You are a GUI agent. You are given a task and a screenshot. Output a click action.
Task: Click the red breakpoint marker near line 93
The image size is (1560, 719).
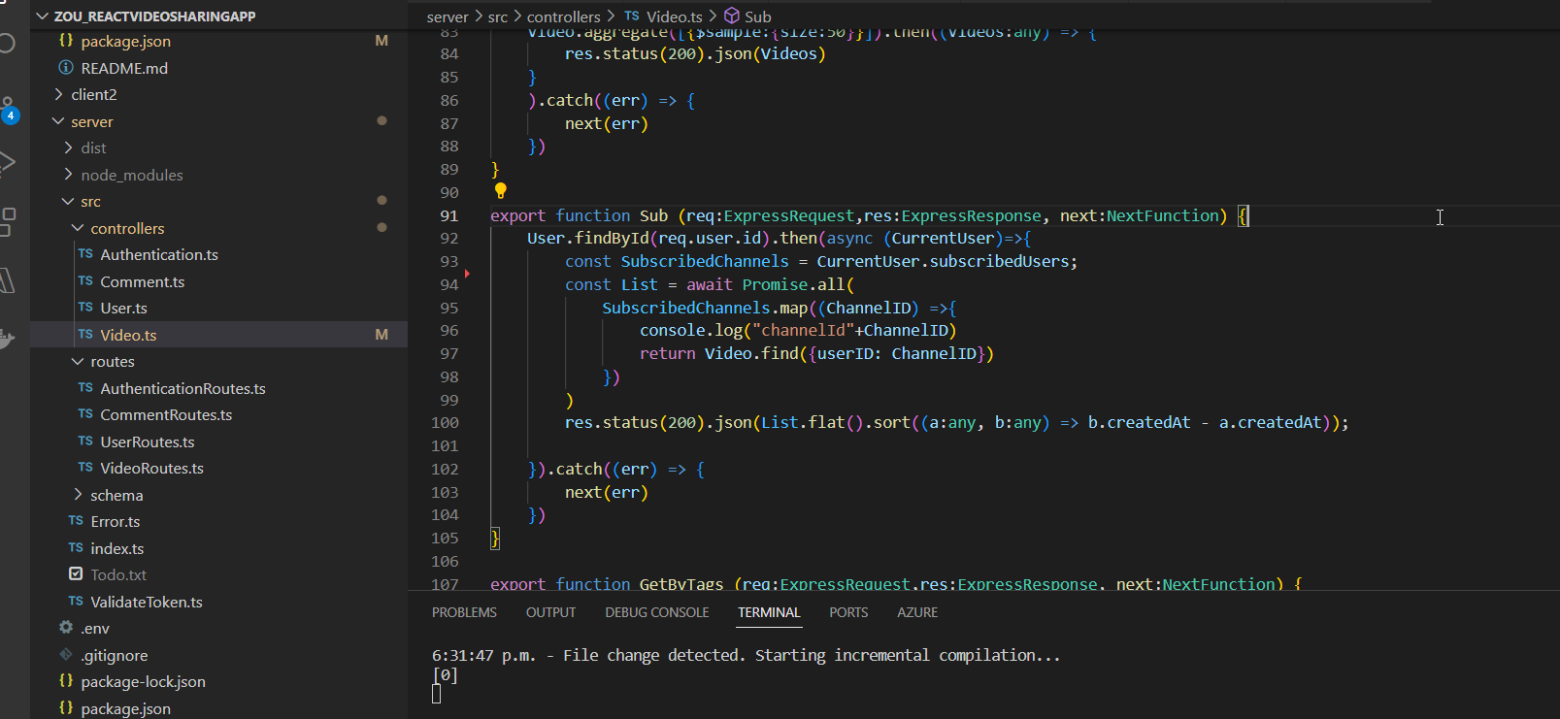coord(467,274)
